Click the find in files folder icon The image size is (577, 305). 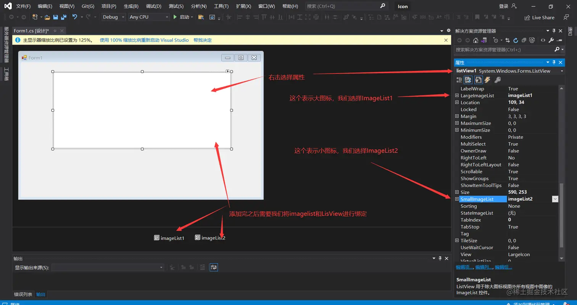(201, 17)
